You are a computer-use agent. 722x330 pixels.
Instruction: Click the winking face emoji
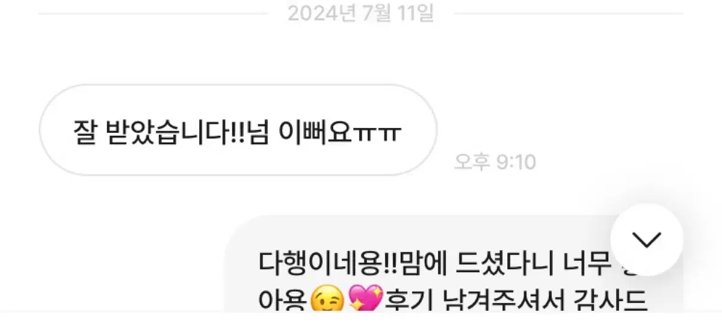coord(329,299)
